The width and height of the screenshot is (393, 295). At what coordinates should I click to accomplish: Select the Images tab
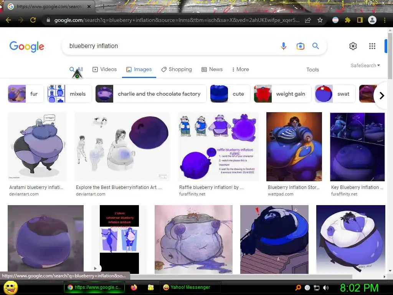139,70
